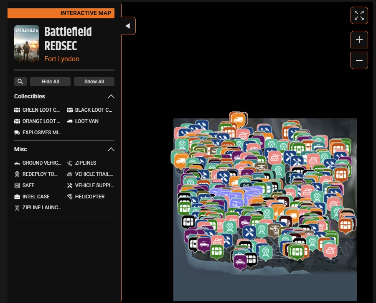Click the Redeploy Tower antenna icon
This screenshot has width=376, height=303.
click(17, 174)
